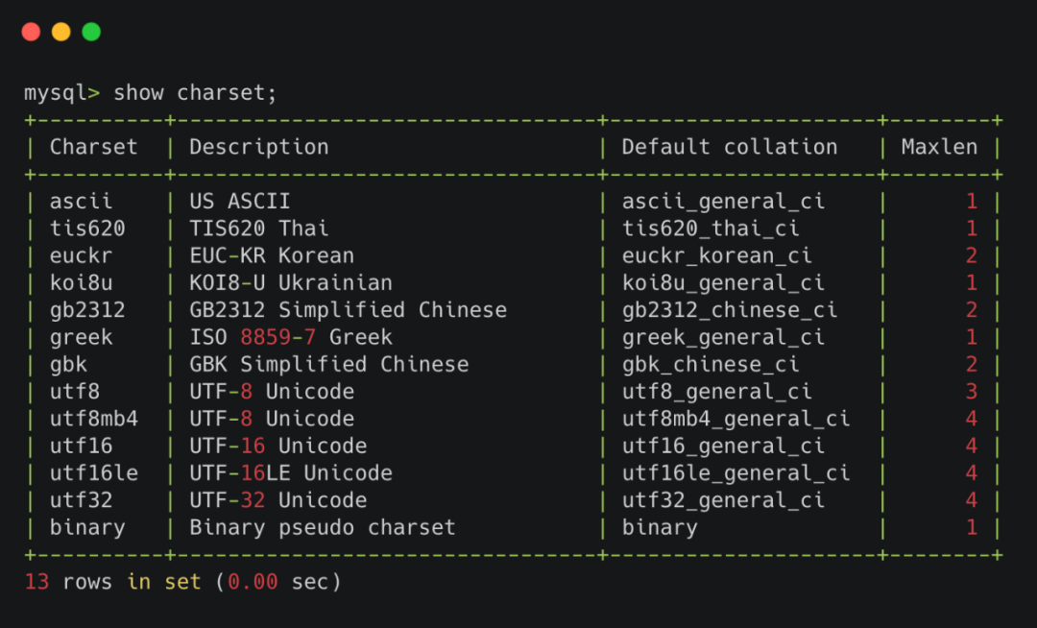Click the gb2312 charset entry
The image size is (1037, 628).
pyautogui.click(x=86, y=310)
